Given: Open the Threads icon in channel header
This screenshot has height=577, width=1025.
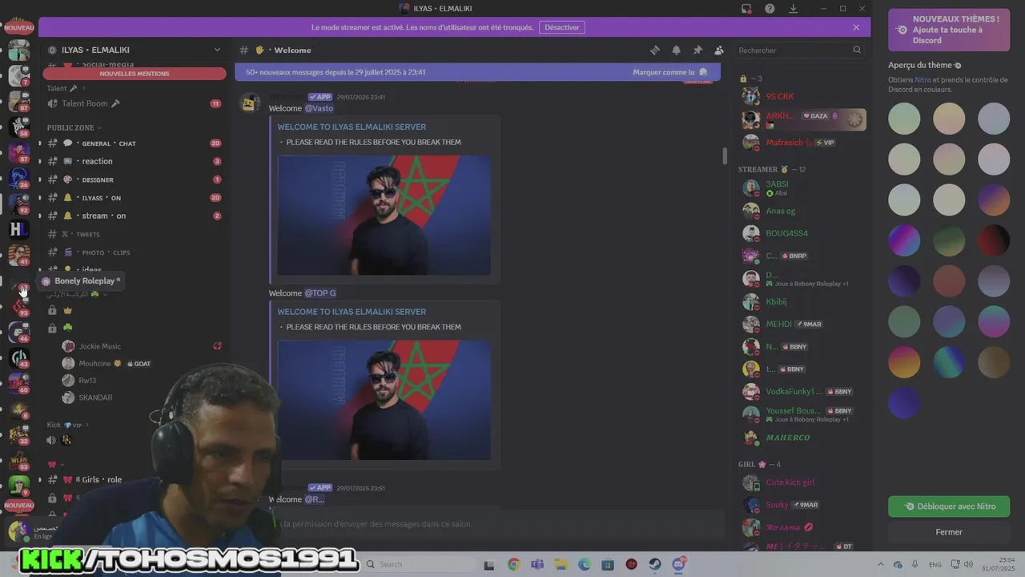Looking at the screenshot, I should 654,50.
